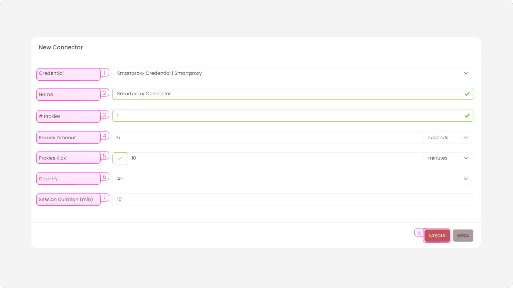Click the Proxies Kick value field
This screenshot has width=513, height=288.
(x=275, y=158)
